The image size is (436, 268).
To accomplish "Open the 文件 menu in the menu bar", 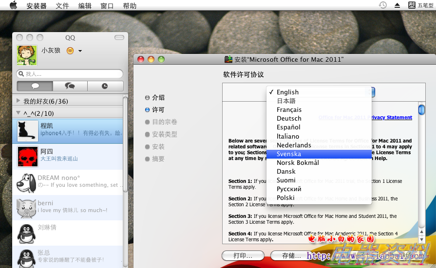I will click(62, 6).
